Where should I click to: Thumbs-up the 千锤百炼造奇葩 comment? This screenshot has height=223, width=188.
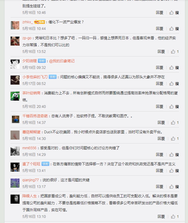pos(175,122)
